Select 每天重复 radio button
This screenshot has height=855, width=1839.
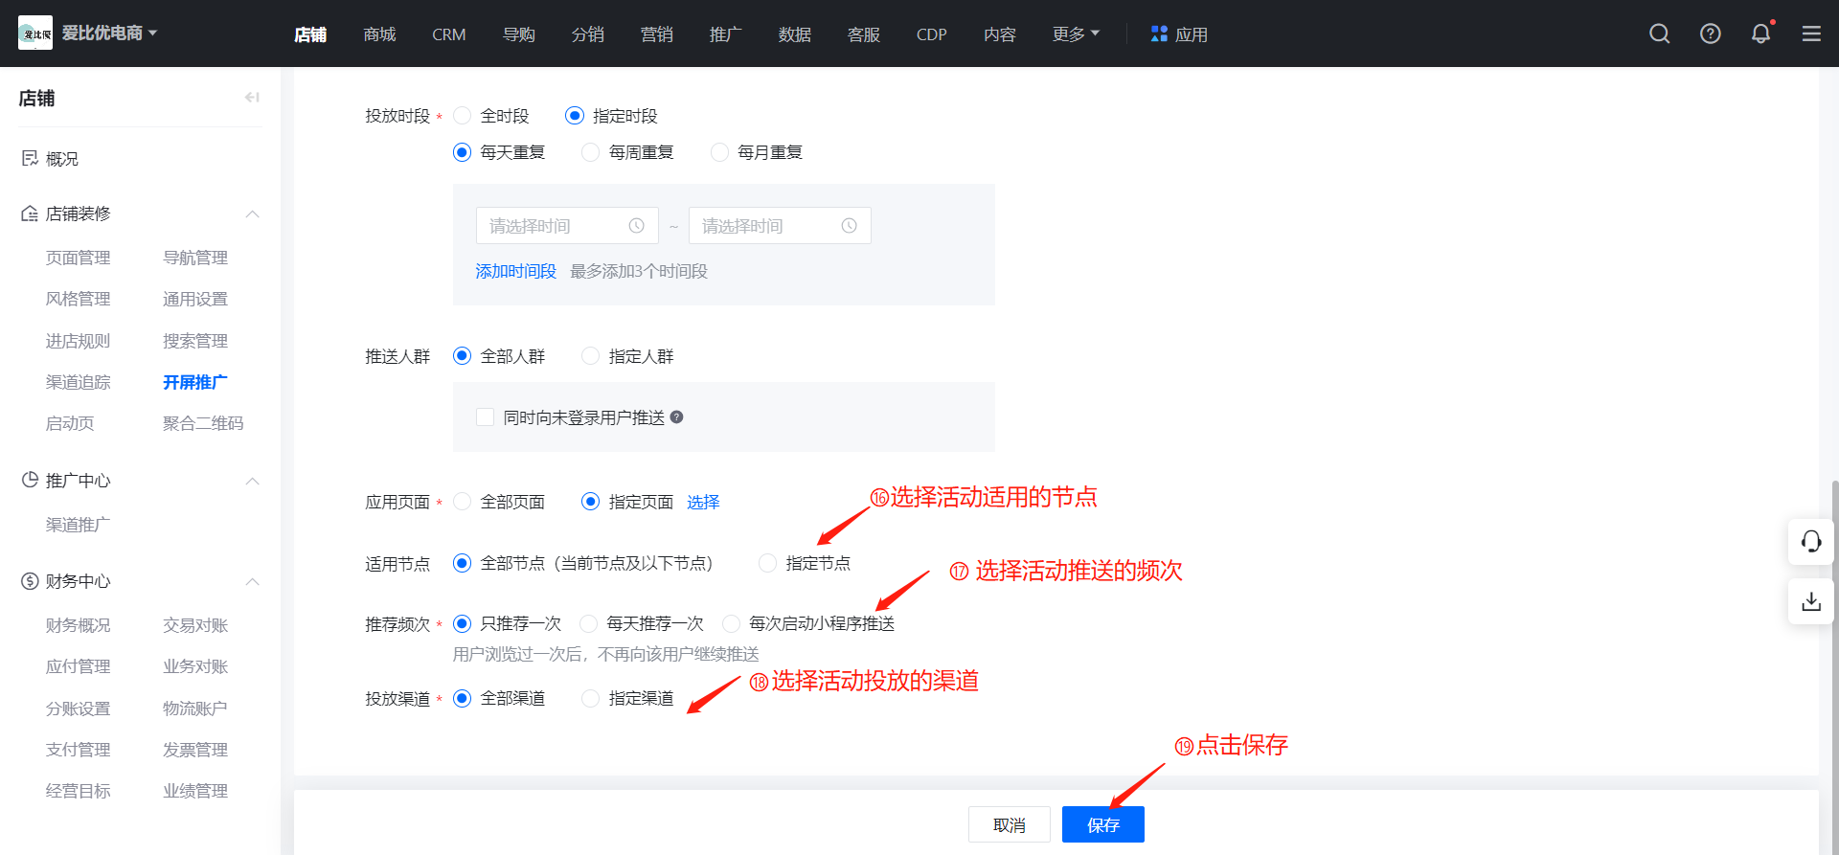click(x=463, y=152)
